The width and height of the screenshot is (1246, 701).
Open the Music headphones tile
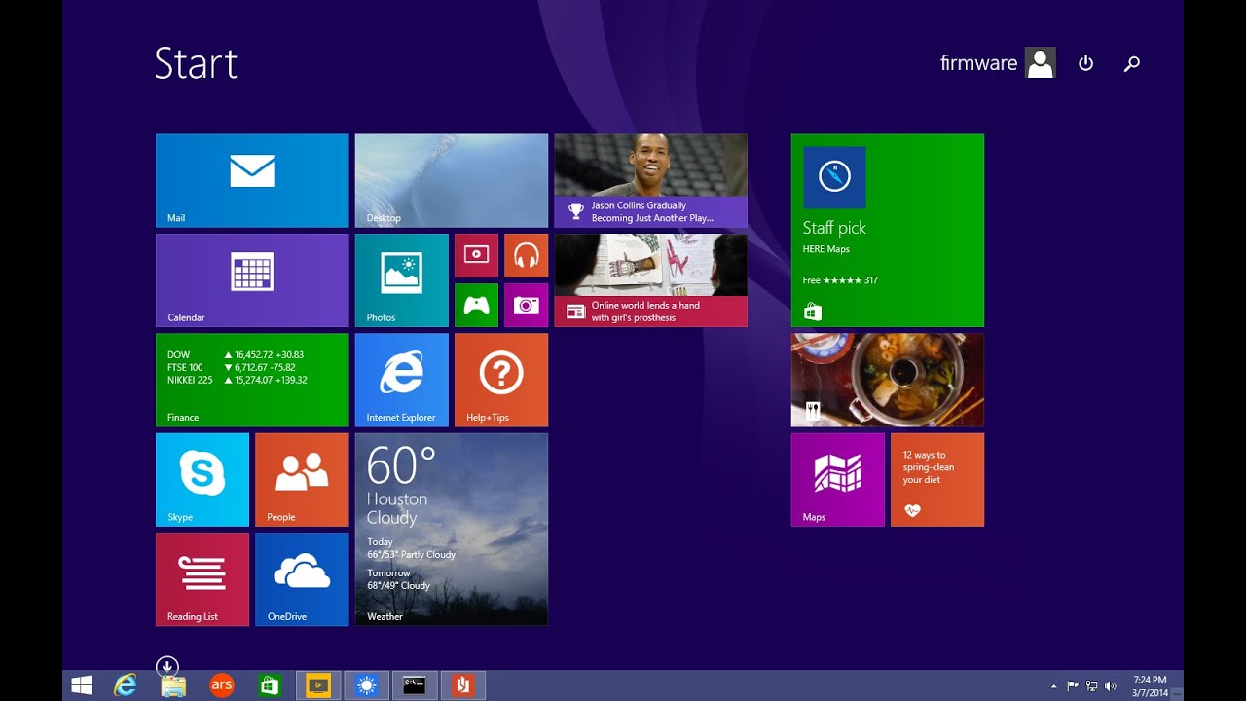tap(526, 255)
